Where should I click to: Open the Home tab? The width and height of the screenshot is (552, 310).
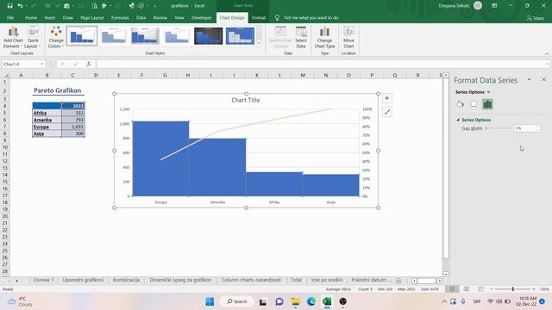(x=31, y=17)
